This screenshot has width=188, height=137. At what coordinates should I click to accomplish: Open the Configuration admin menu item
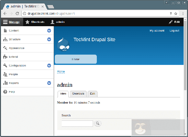click(27, 66)
